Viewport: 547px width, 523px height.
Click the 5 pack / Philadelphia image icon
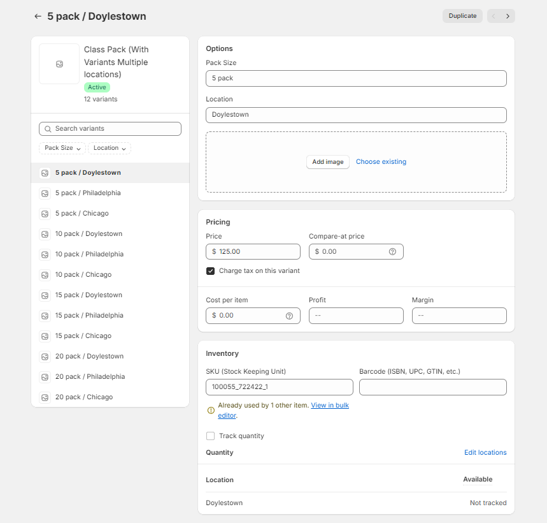click(45, 193)
